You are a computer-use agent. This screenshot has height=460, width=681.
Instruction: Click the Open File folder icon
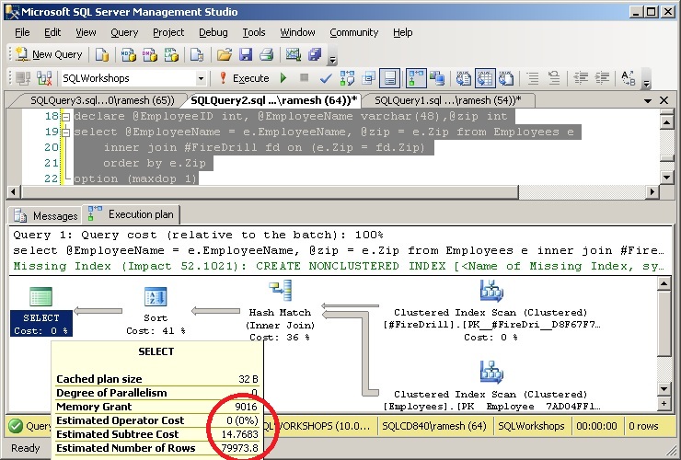(225, 54)
